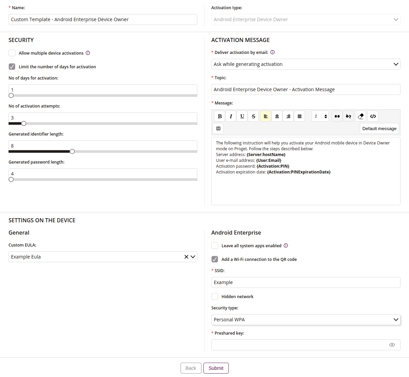Image resolution: width=409 pixels, height=377 pixels.
Task: Check the Hidden network option
Action: 215,296
